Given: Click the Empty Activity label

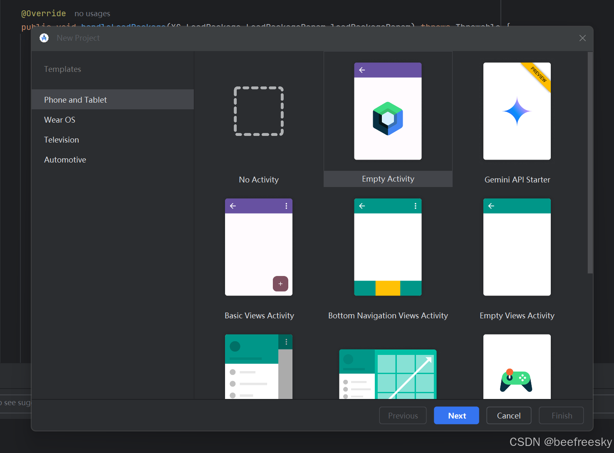Looking at the screenshot, I should click(388, 179).
